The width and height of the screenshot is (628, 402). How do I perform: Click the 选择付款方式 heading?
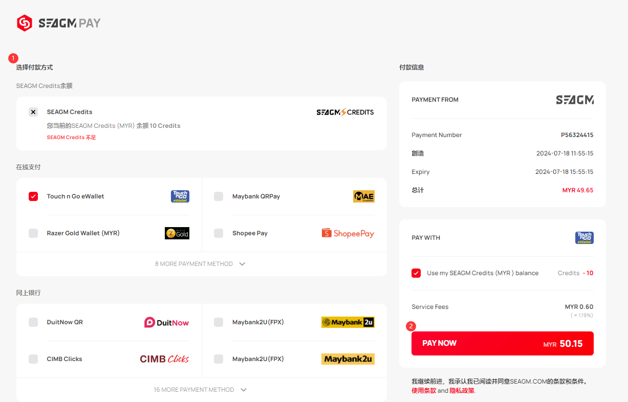pyautogui.click(x=34, y=68)
